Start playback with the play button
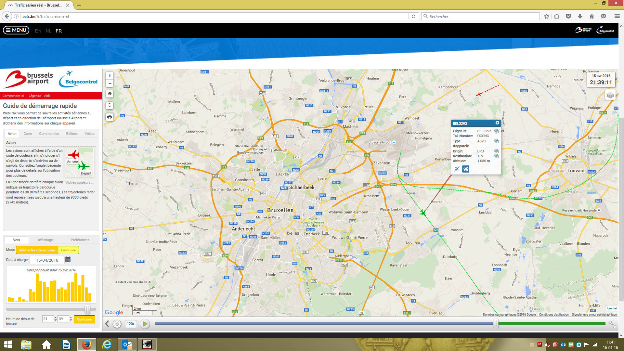 (145, 324)
